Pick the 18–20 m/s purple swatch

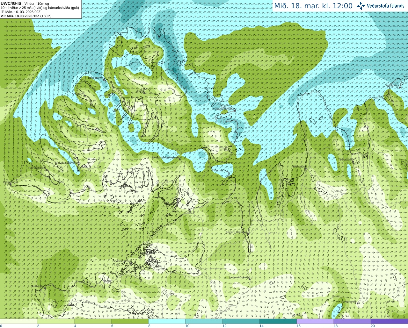point(352,321)
